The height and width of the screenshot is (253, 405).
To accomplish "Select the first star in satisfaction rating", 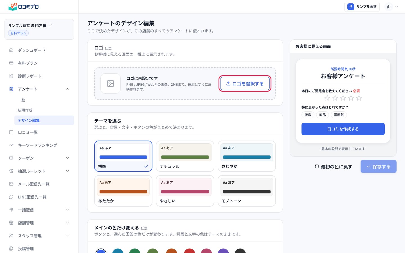I will [327, 98].
